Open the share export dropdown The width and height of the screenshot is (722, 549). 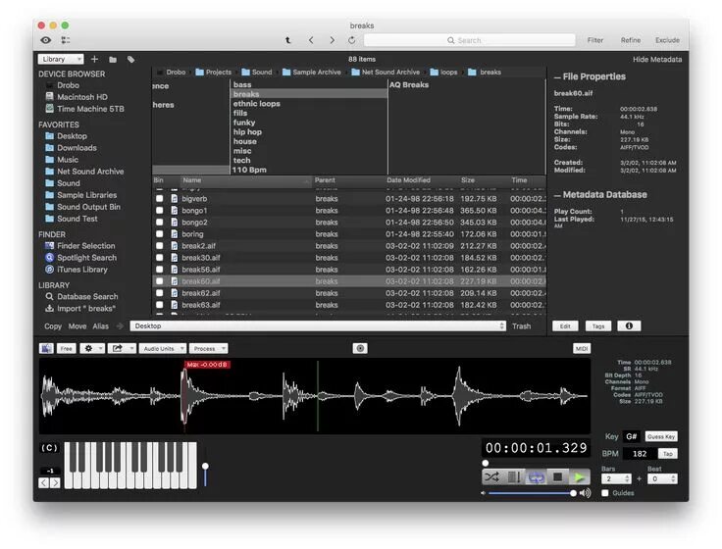[122, 349]
